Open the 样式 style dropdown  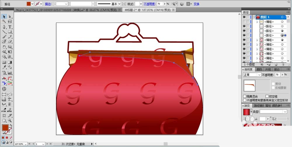141,4
